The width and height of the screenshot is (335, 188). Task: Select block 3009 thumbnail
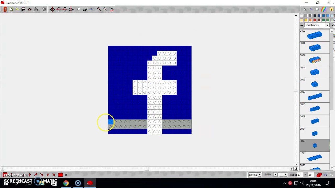click(315, 97)
